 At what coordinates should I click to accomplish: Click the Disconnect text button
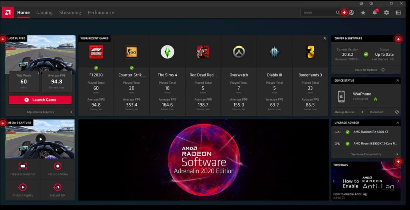click(376, 112)
